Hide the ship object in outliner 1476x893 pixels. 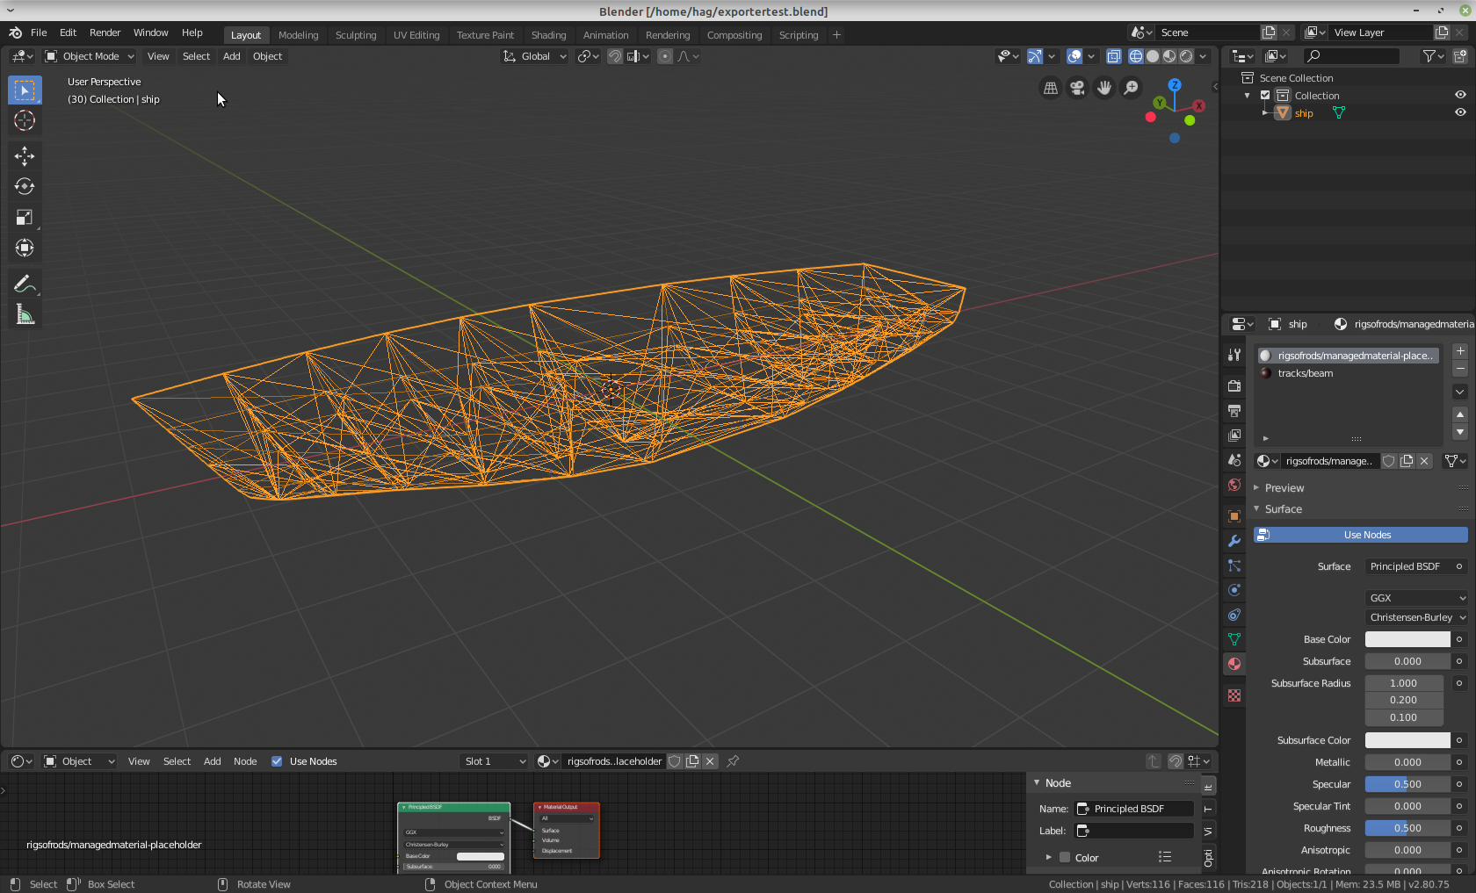pos(1460,112)
